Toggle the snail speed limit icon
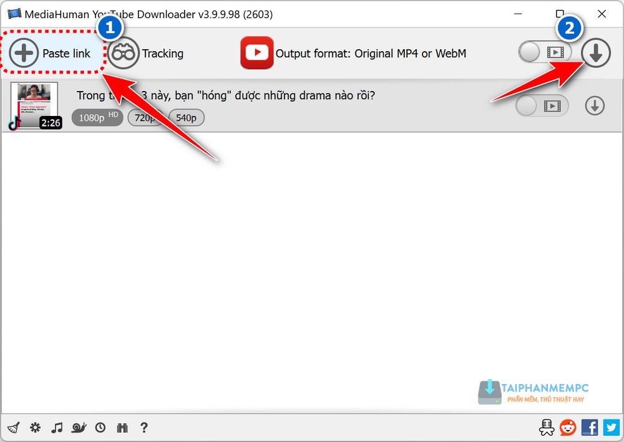The height and width of the screenshot is (442, 624). (x=79, y=428)
